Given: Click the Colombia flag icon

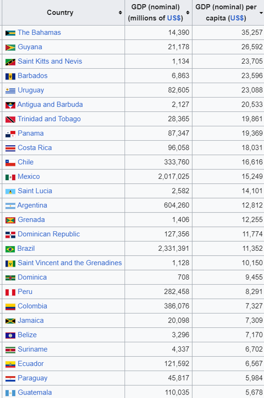Looking at the screenshot, I should (x=10, y=306).
